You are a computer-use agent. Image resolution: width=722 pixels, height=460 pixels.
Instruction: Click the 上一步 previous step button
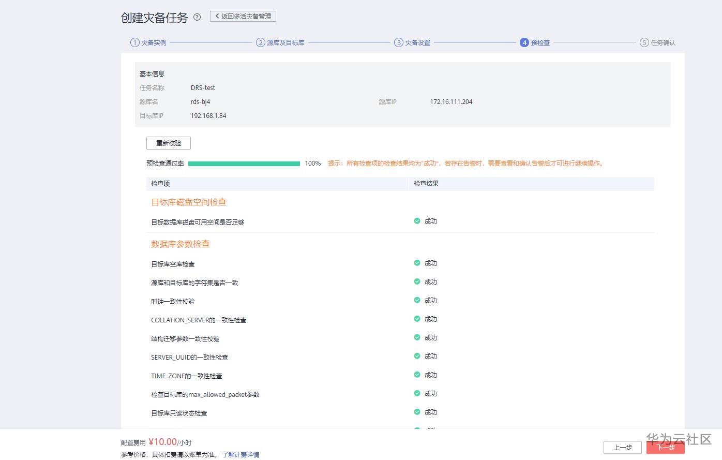(623, 448)
